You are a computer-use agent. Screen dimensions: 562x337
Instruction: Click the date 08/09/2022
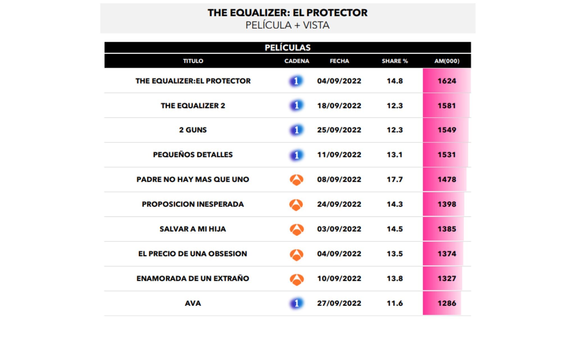339,179
